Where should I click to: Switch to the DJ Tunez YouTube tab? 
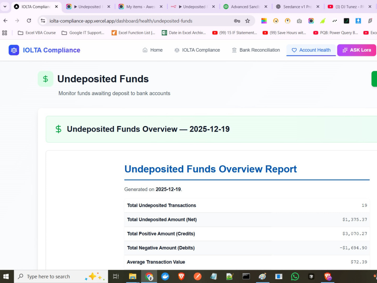[x=350, y=7]
